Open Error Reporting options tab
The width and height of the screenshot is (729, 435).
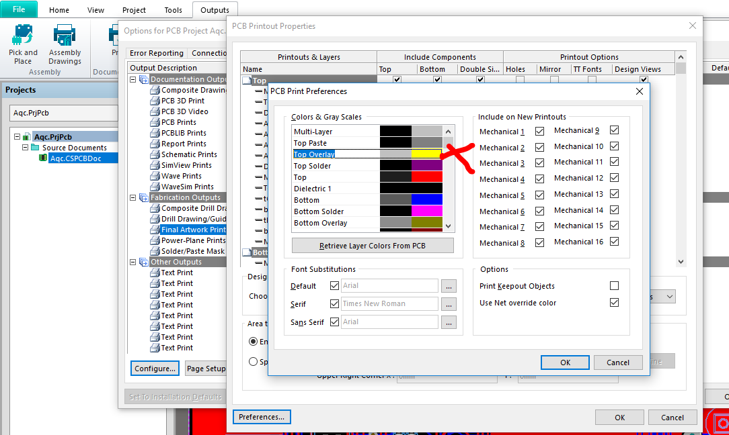coord(157,53)
